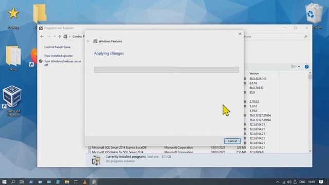The width and height of the screenshot is (329, 185).
Task: Open VLC cone icon on the taskbar
Action: [85, 181]
